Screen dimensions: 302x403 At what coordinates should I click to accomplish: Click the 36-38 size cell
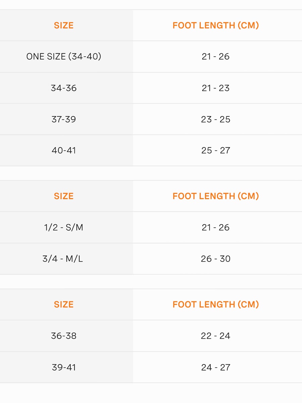(x=64, y=336)
